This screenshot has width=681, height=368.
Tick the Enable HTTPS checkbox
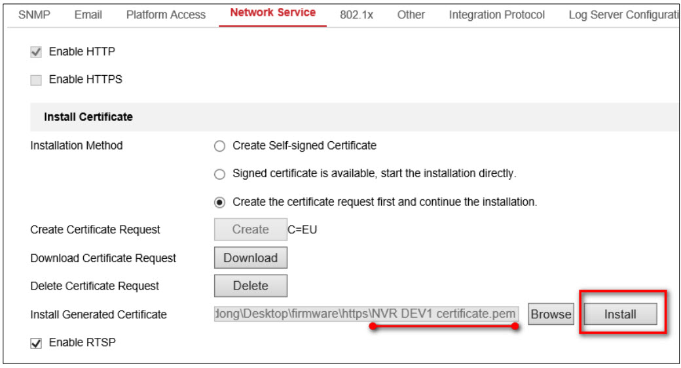coord(36,80)
